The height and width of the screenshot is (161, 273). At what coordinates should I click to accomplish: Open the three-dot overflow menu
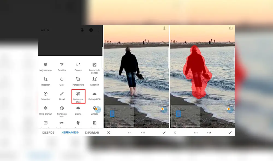pos(99,30)
